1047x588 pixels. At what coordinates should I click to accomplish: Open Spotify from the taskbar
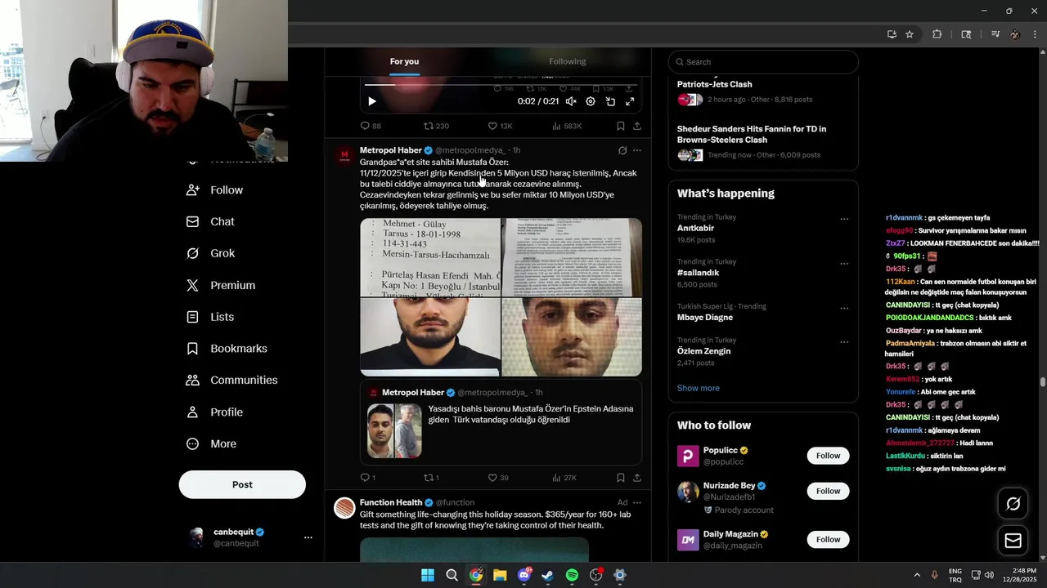pos(572,575)
